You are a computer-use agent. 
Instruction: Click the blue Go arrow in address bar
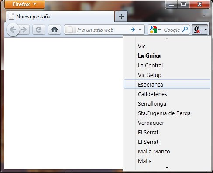click(x=133, y=30)
